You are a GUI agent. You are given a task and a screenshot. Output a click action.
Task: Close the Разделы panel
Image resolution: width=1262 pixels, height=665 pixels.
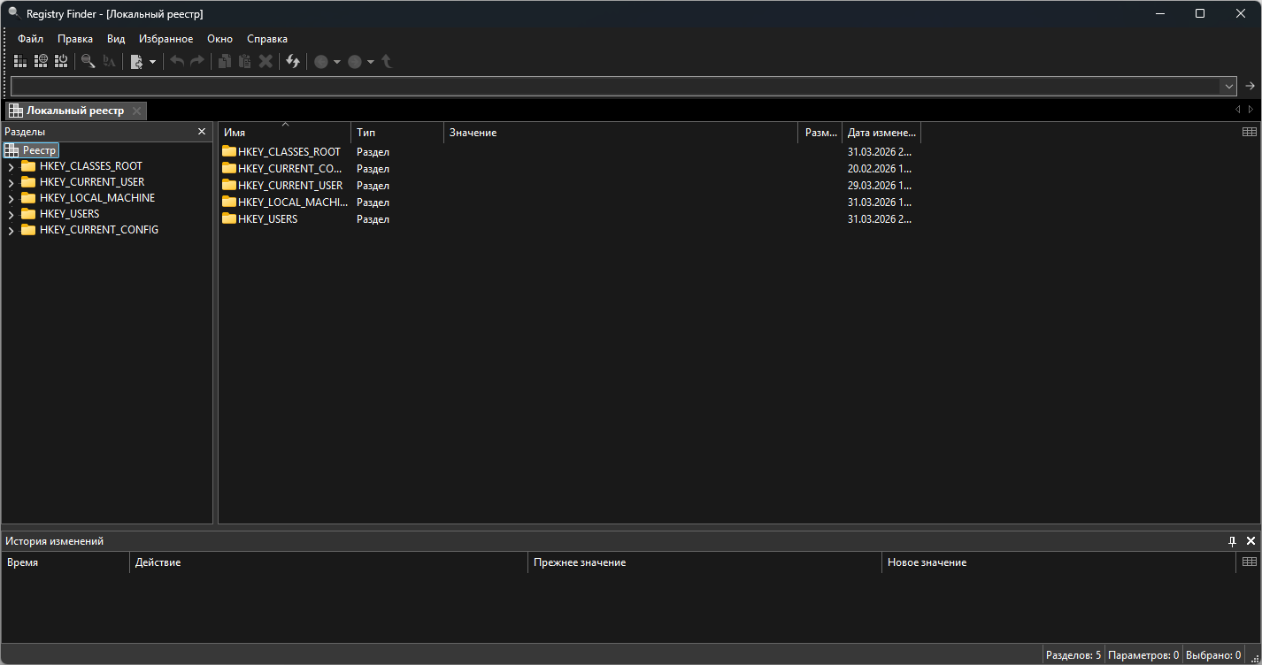[202, 132]
